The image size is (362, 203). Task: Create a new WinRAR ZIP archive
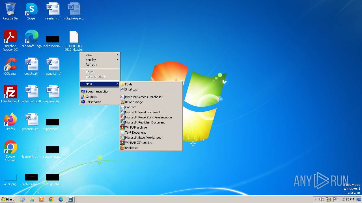(151, 143)
